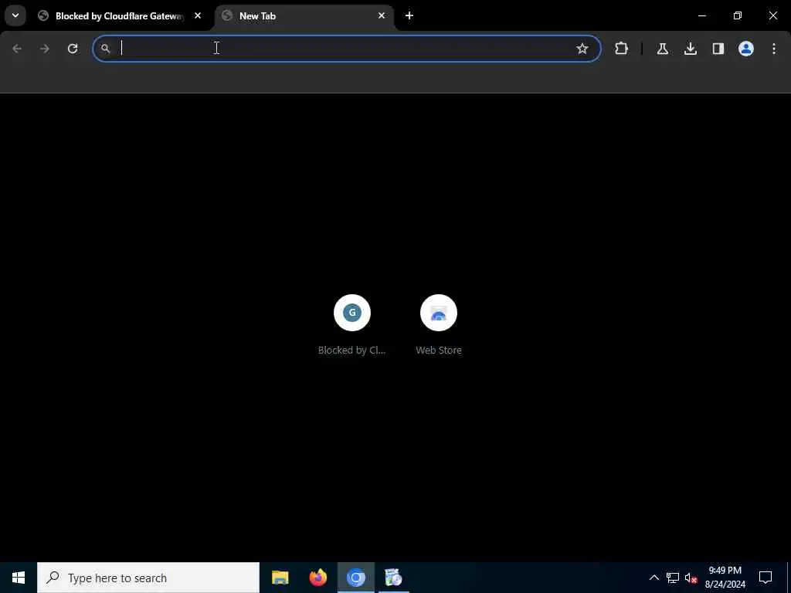The height and width of the screenshot is (593, 791).
Task: Show the Downloads panel
Action: point(691,49)
